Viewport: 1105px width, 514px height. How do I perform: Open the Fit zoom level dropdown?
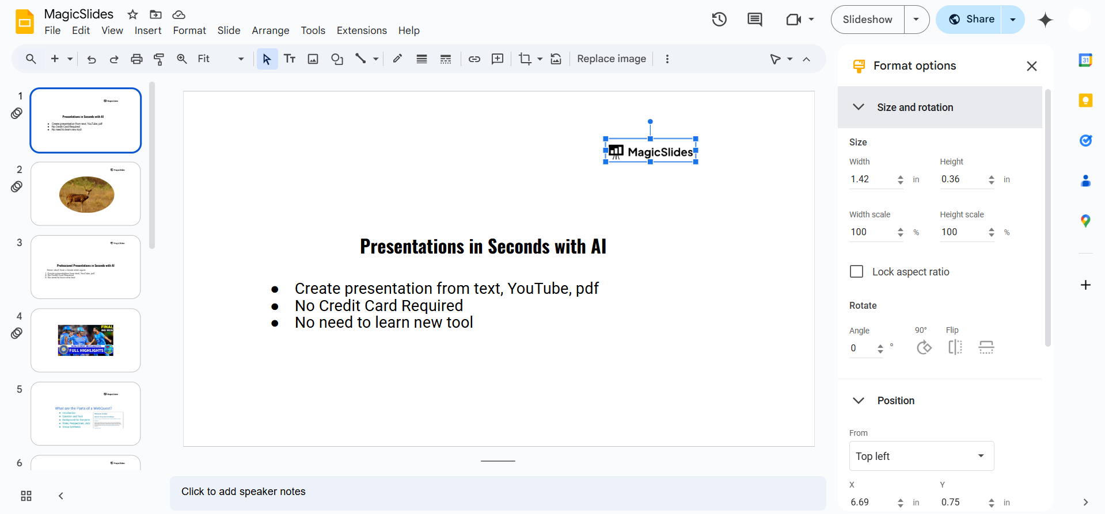coord(221,59)
